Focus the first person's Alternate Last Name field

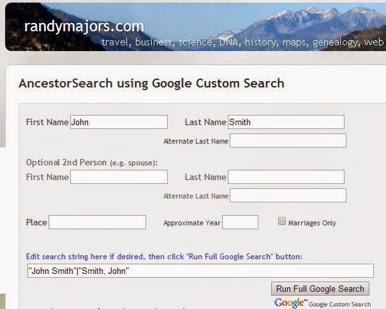288,140
